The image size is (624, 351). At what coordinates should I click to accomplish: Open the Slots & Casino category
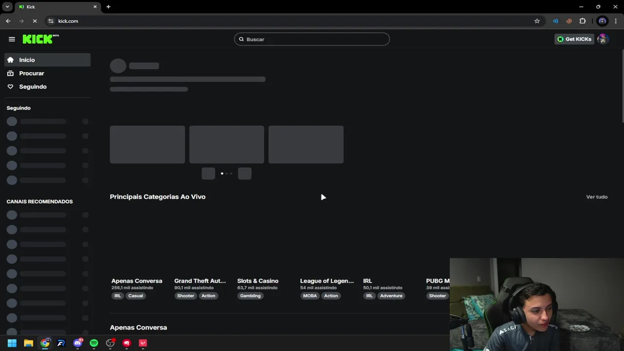[x=258, y=281]
